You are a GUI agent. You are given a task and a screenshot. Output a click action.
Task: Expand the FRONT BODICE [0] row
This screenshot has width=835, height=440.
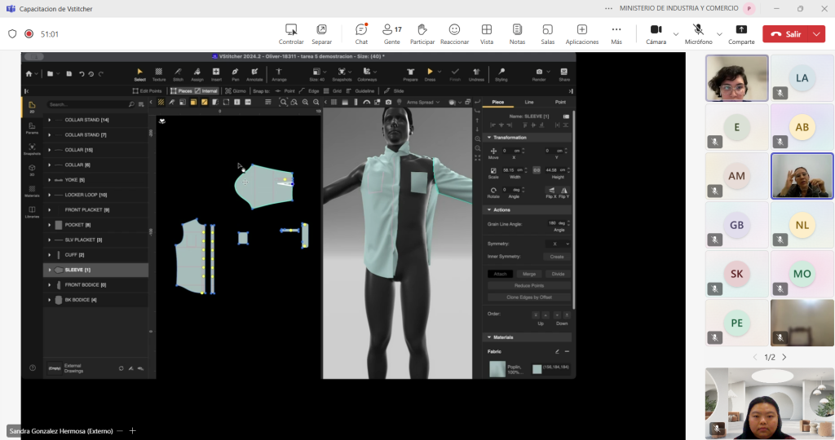coord(50,284)
